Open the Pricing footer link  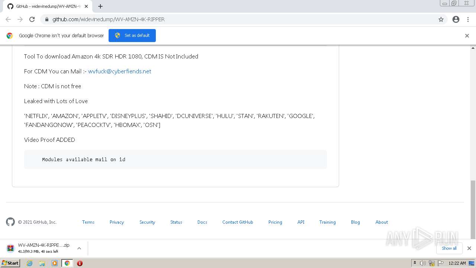coord(275,222)
